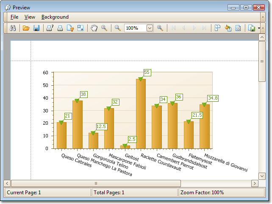Minimize the Preview window

coord(233,8)
